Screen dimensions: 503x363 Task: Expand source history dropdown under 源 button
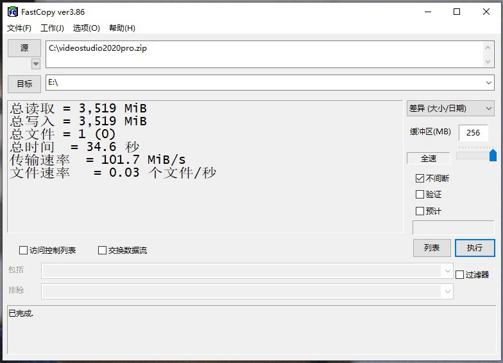[36, 64]
